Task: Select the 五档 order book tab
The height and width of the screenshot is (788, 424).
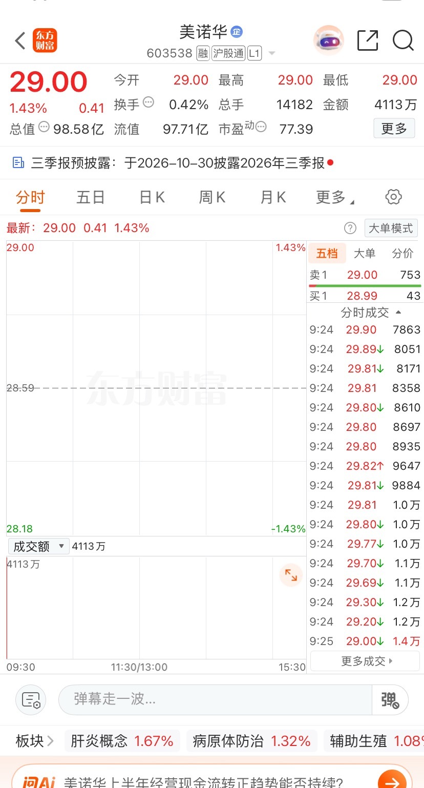Action: pyautogui.click(x=327, y=253)
